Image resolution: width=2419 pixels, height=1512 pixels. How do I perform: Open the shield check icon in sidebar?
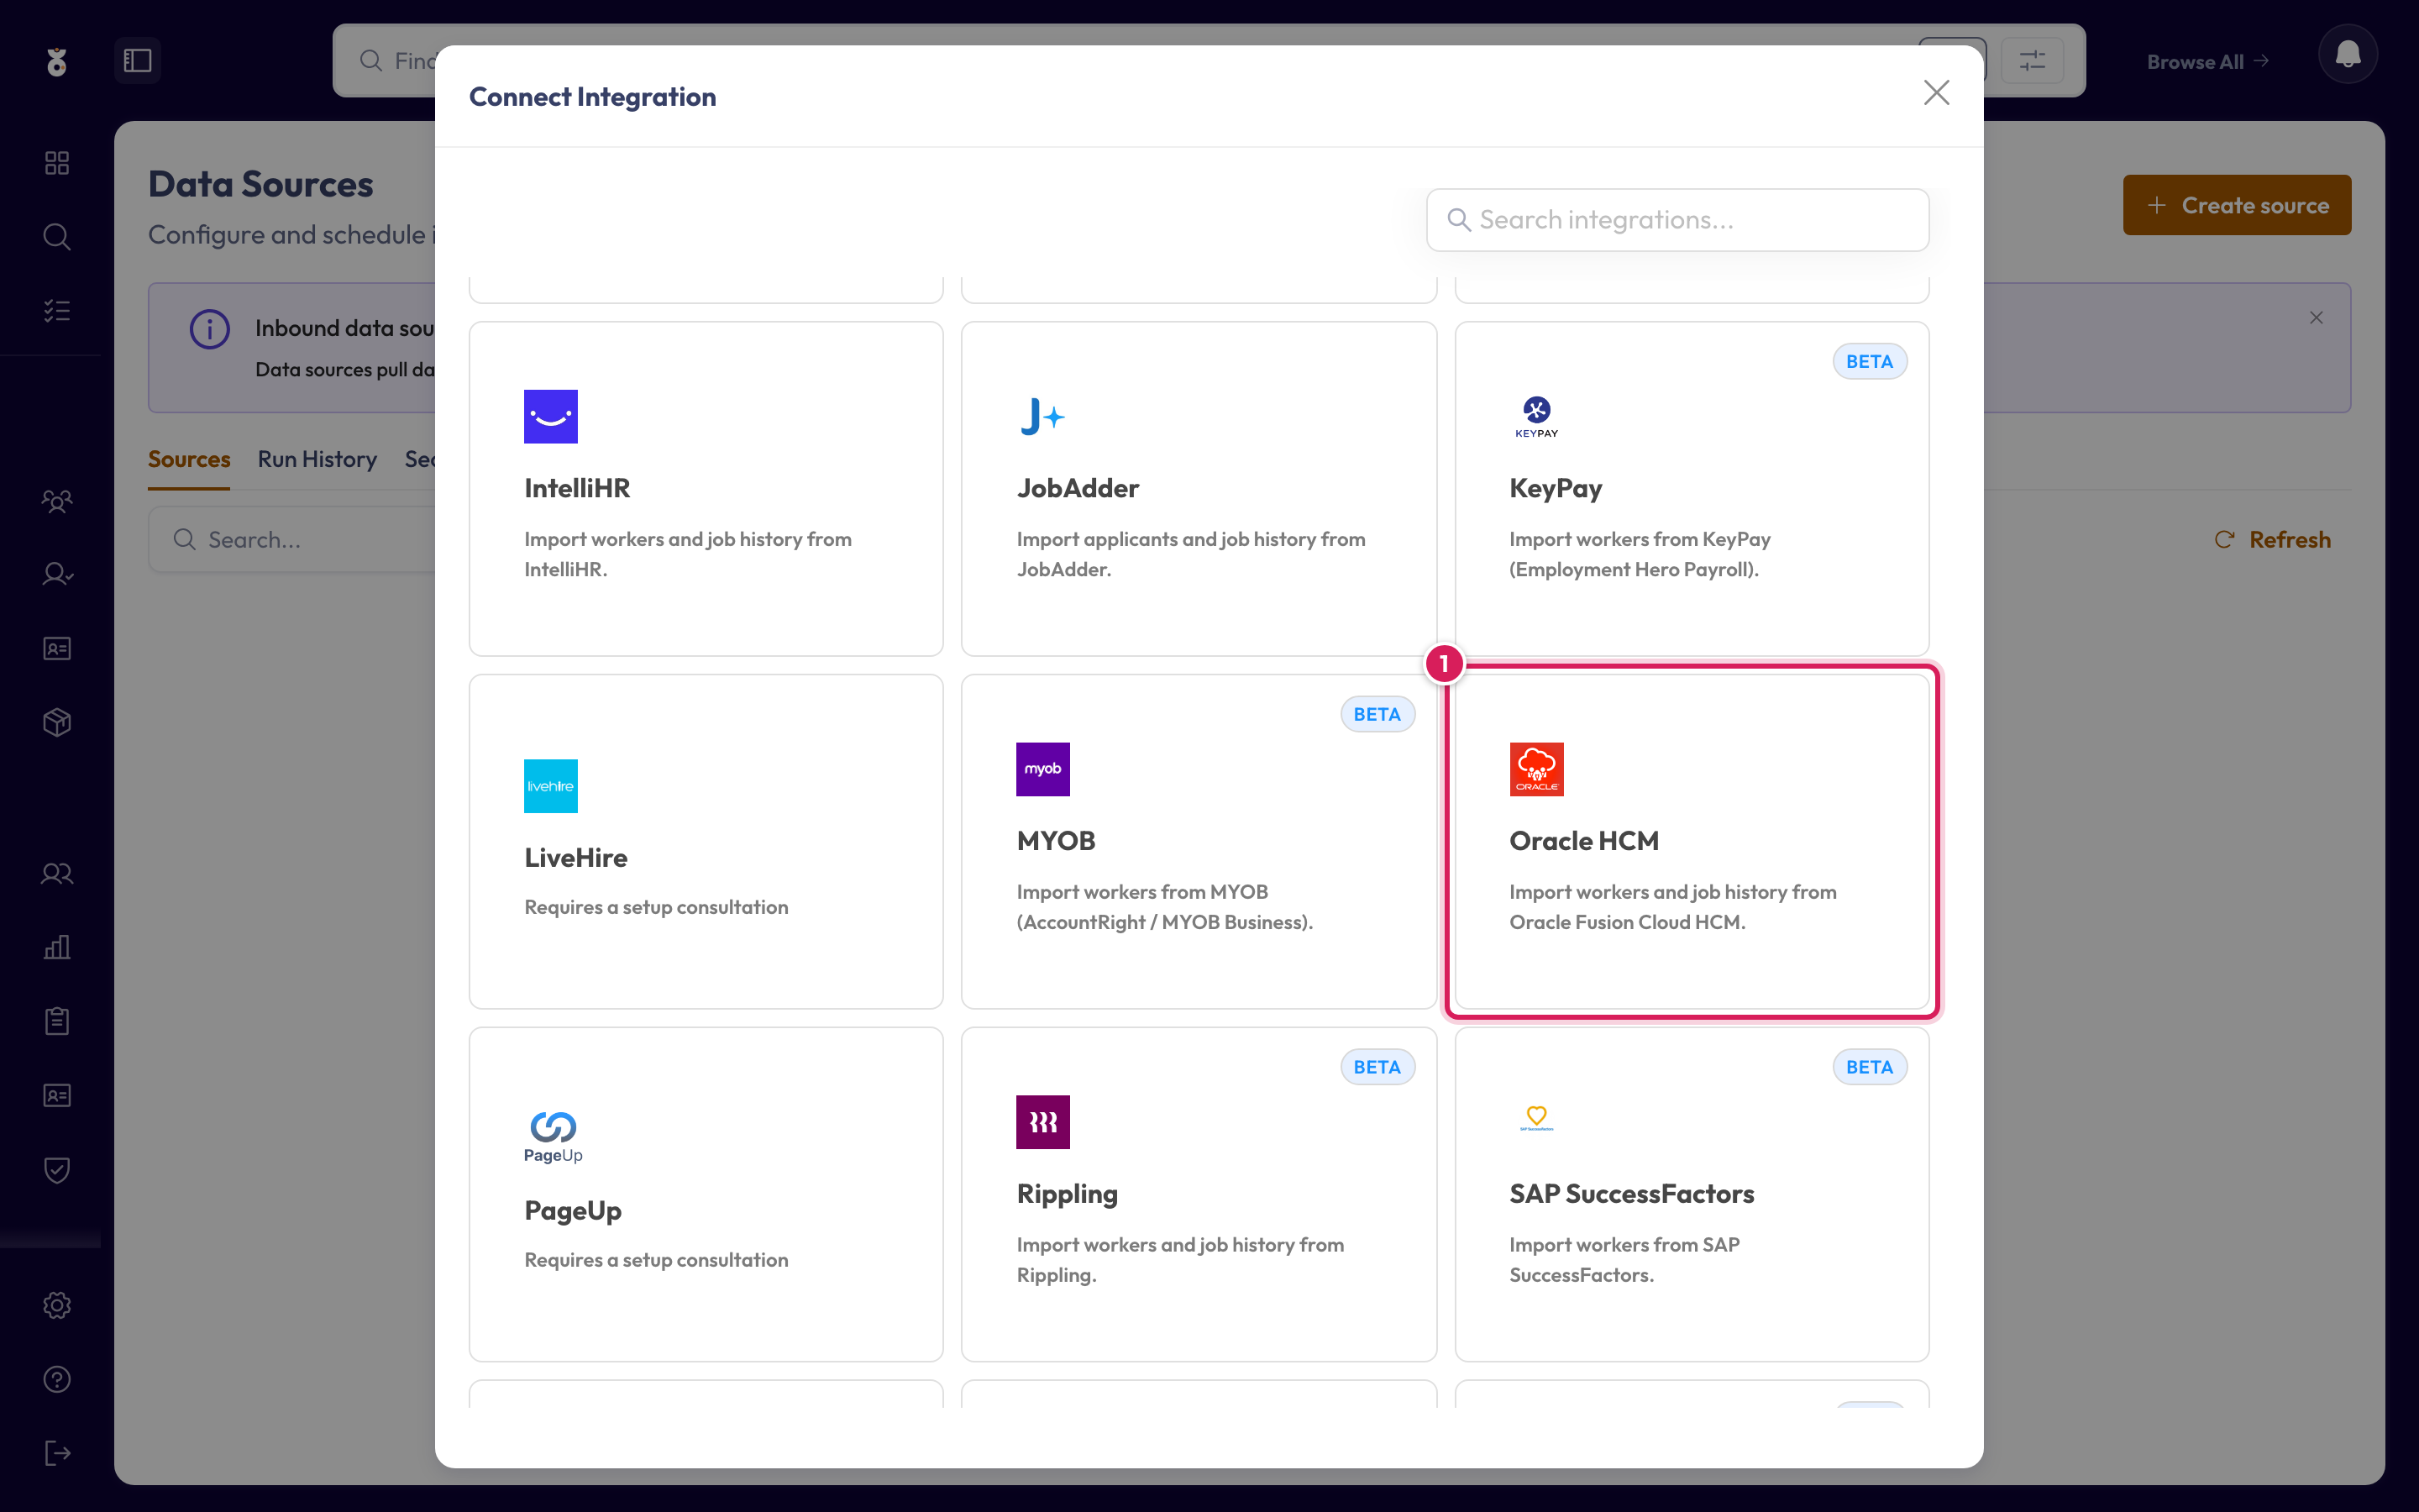tap(57, 1170)
